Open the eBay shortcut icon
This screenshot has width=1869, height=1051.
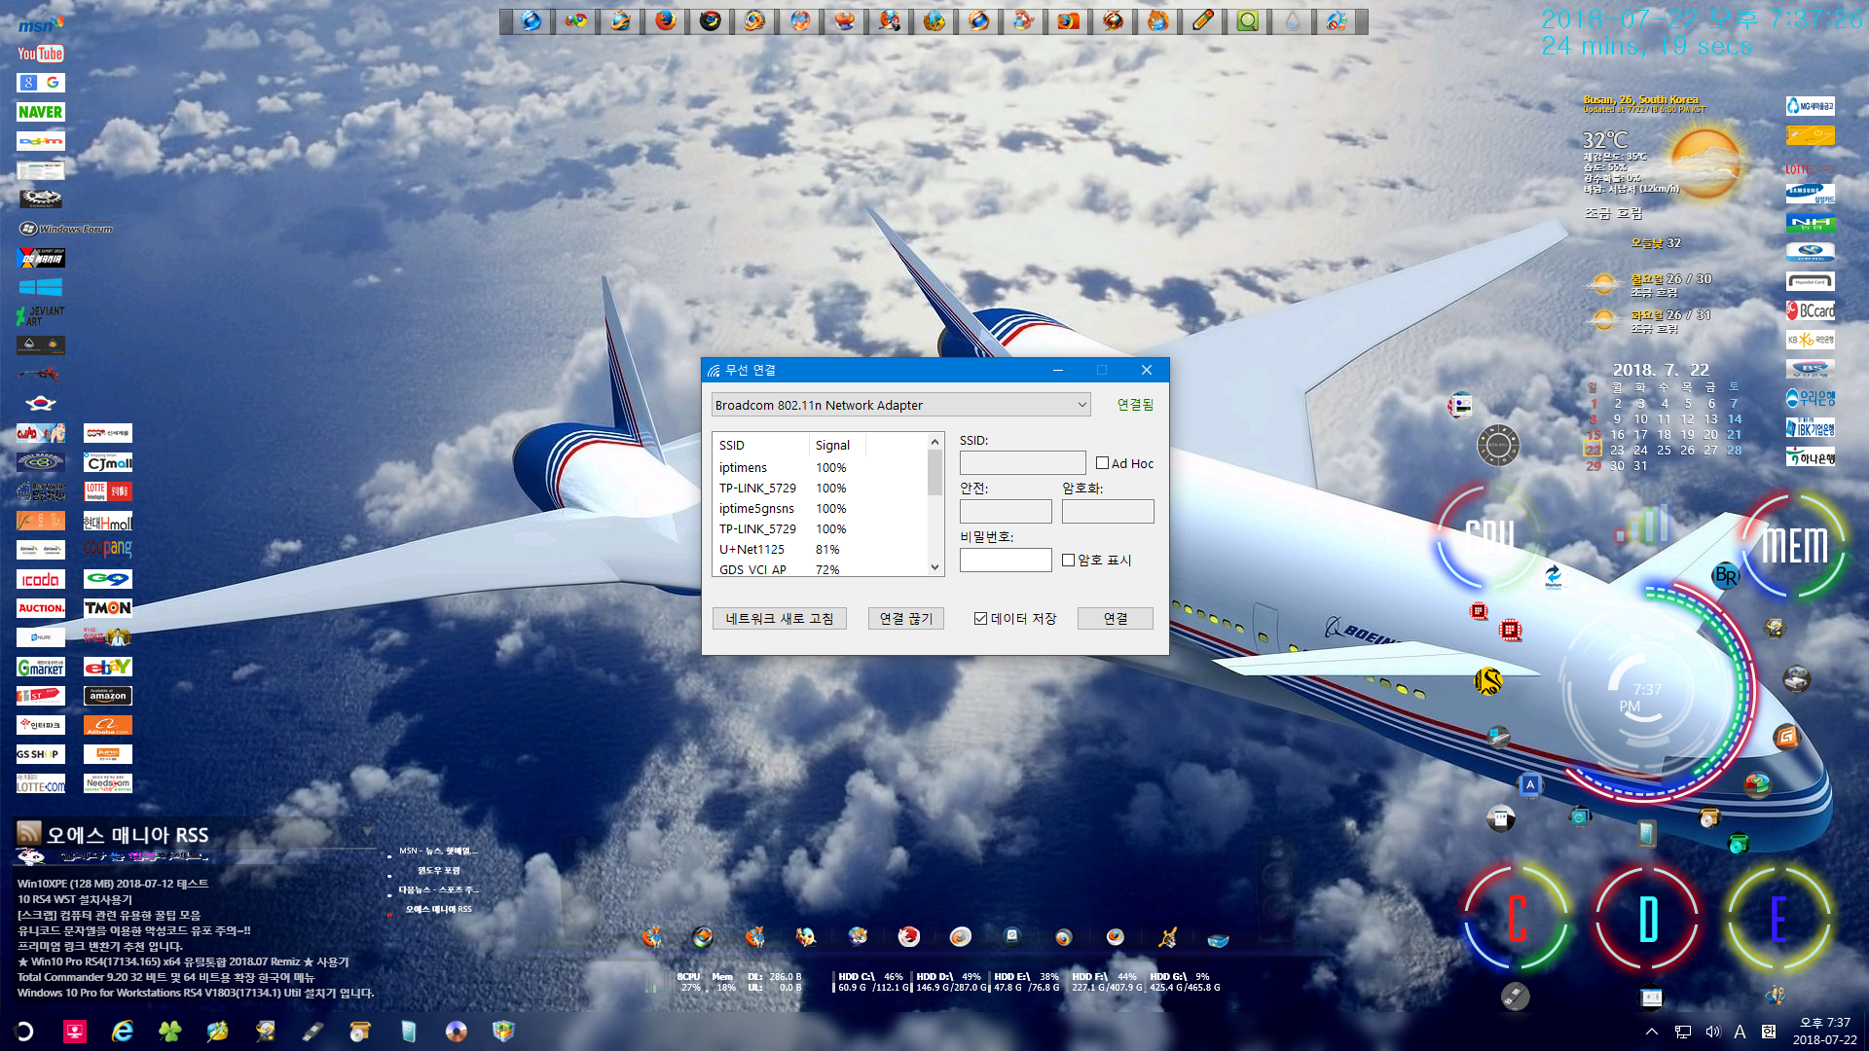(x=107, y=667)
